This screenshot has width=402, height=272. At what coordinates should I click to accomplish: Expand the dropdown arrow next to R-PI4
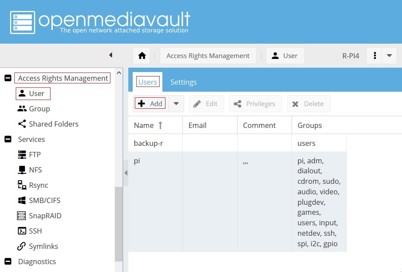point(389,56)
